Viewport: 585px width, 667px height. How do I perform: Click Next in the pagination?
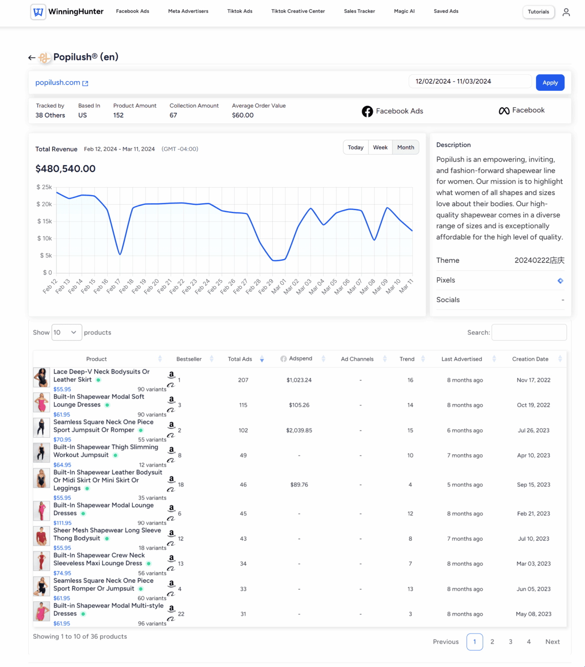[x=552, y=642]
